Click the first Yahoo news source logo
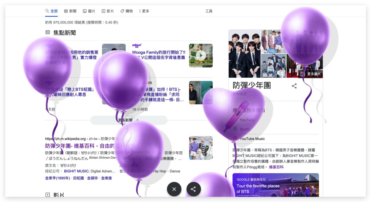371x202 pixels. pos(50,46)
